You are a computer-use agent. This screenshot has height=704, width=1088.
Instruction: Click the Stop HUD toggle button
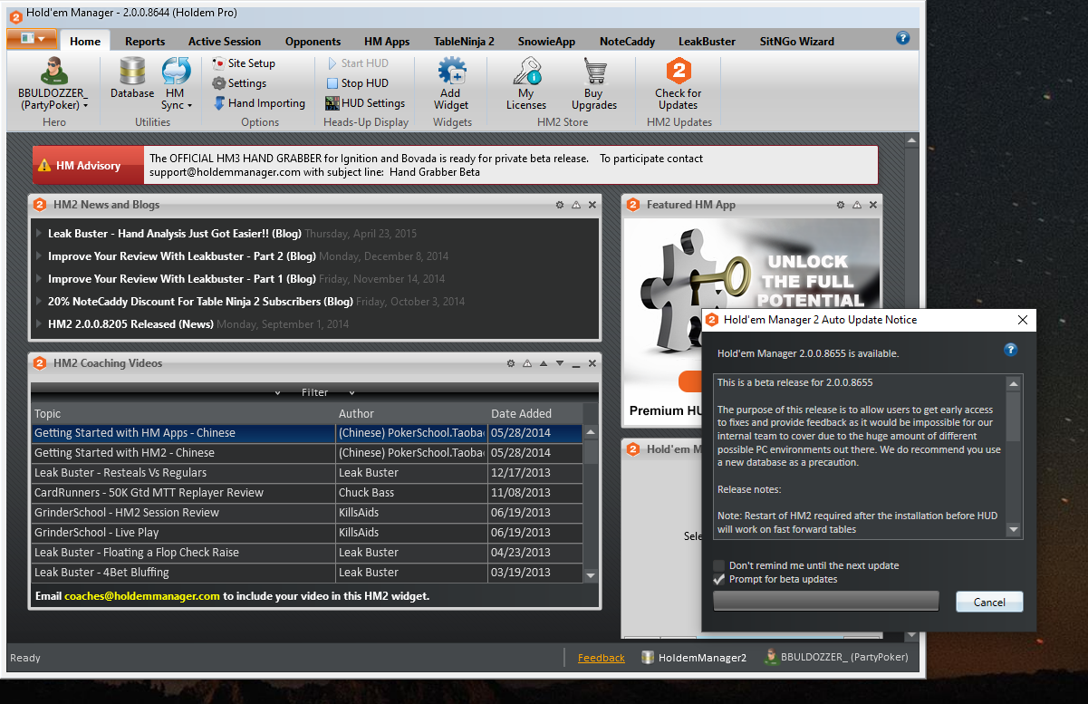357,83
